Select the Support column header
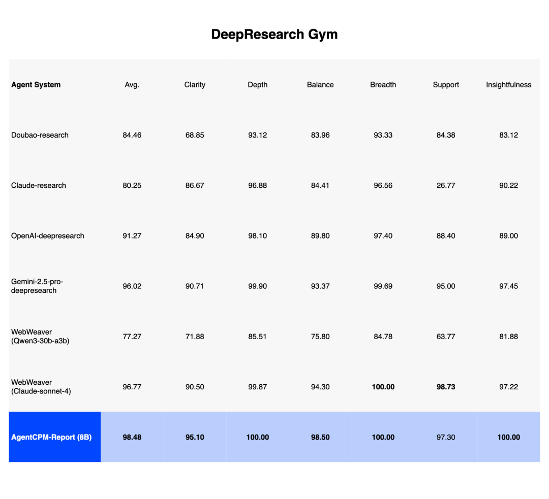 446,85
